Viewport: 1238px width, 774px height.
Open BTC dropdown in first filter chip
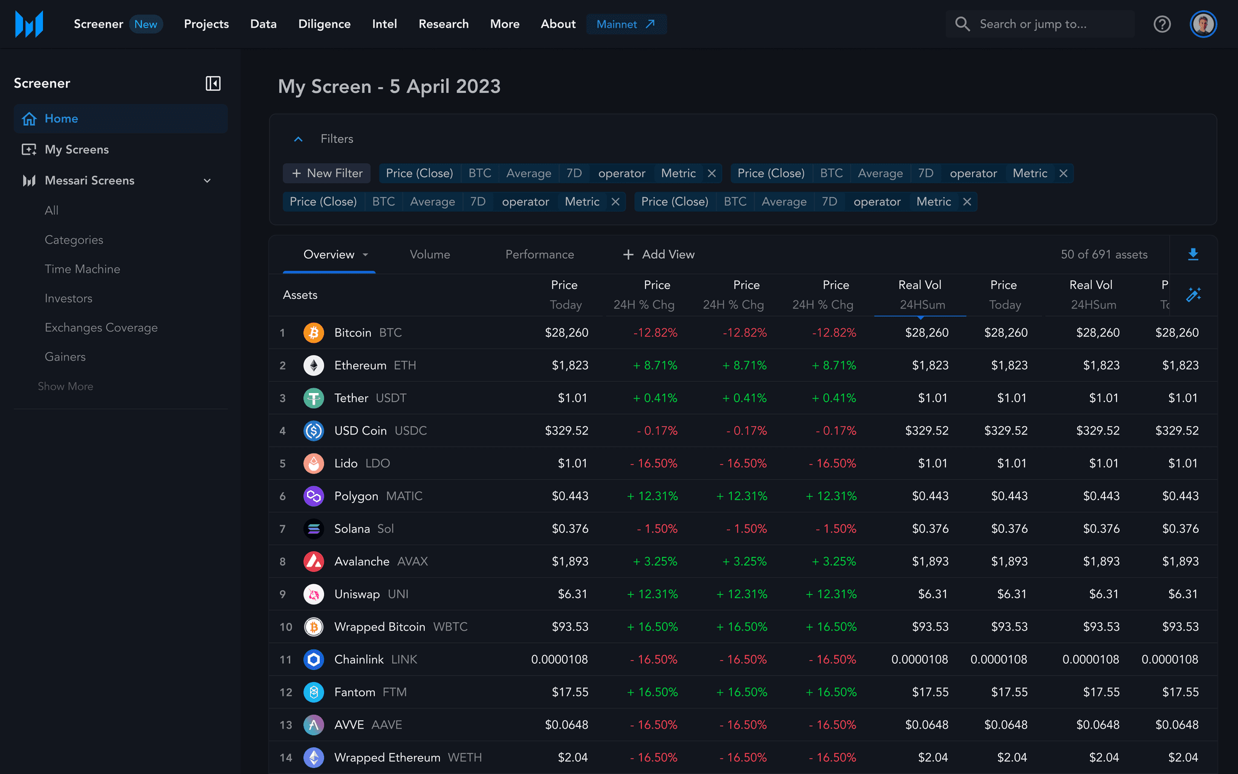point(480,174)
